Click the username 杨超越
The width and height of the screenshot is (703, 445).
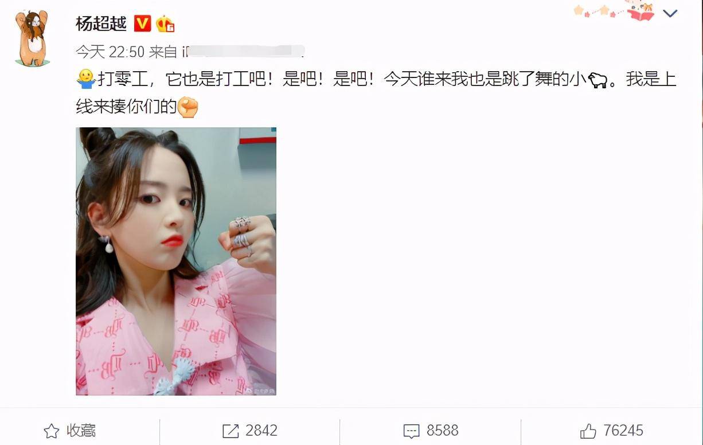coord(101,24)
